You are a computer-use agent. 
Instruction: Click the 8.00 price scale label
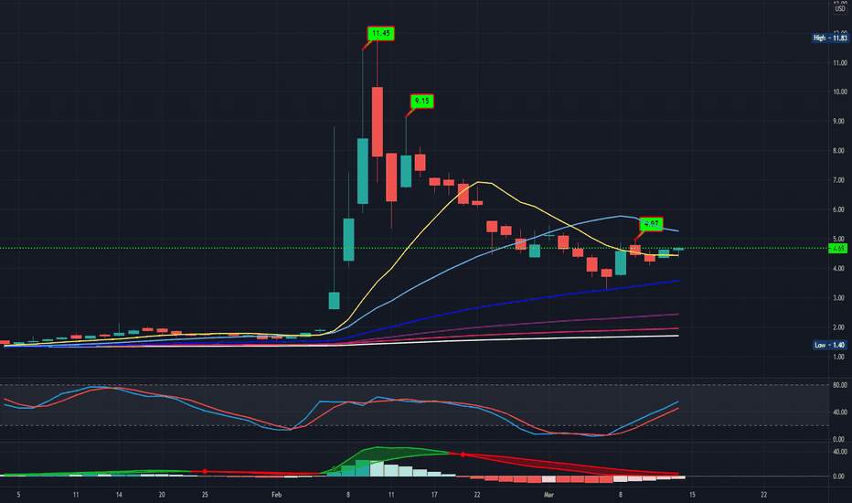(839, 151)
